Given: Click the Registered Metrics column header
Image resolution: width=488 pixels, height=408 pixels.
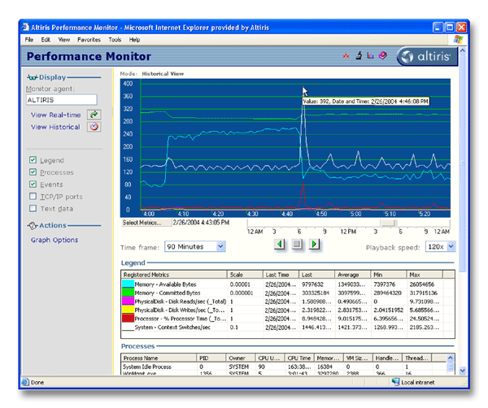Looking at the screenshot, I should coord(174,275).
